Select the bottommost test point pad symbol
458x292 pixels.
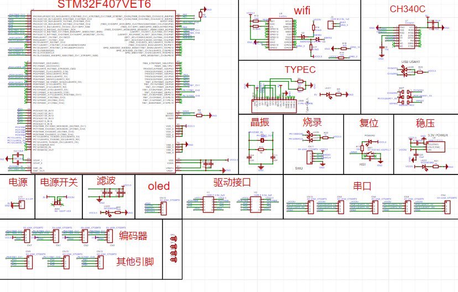click(x=174, y=259)
